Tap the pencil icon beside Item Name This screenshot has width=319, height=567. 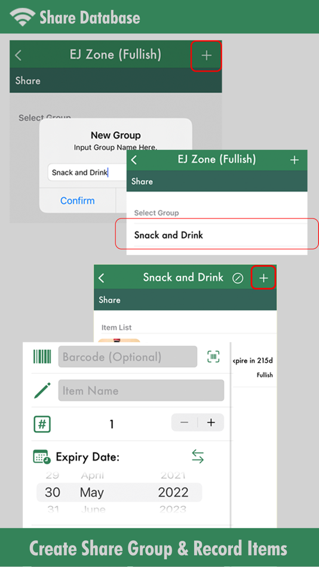[42, 390]
